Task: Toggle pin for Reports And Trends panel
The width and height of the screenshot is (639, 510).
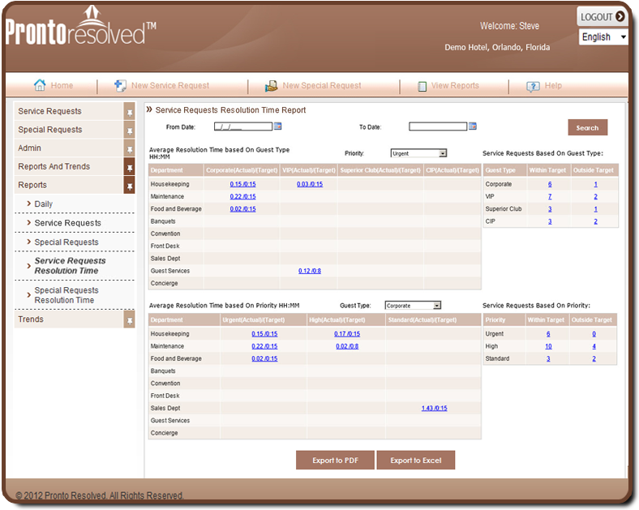Action: point(129,166)
